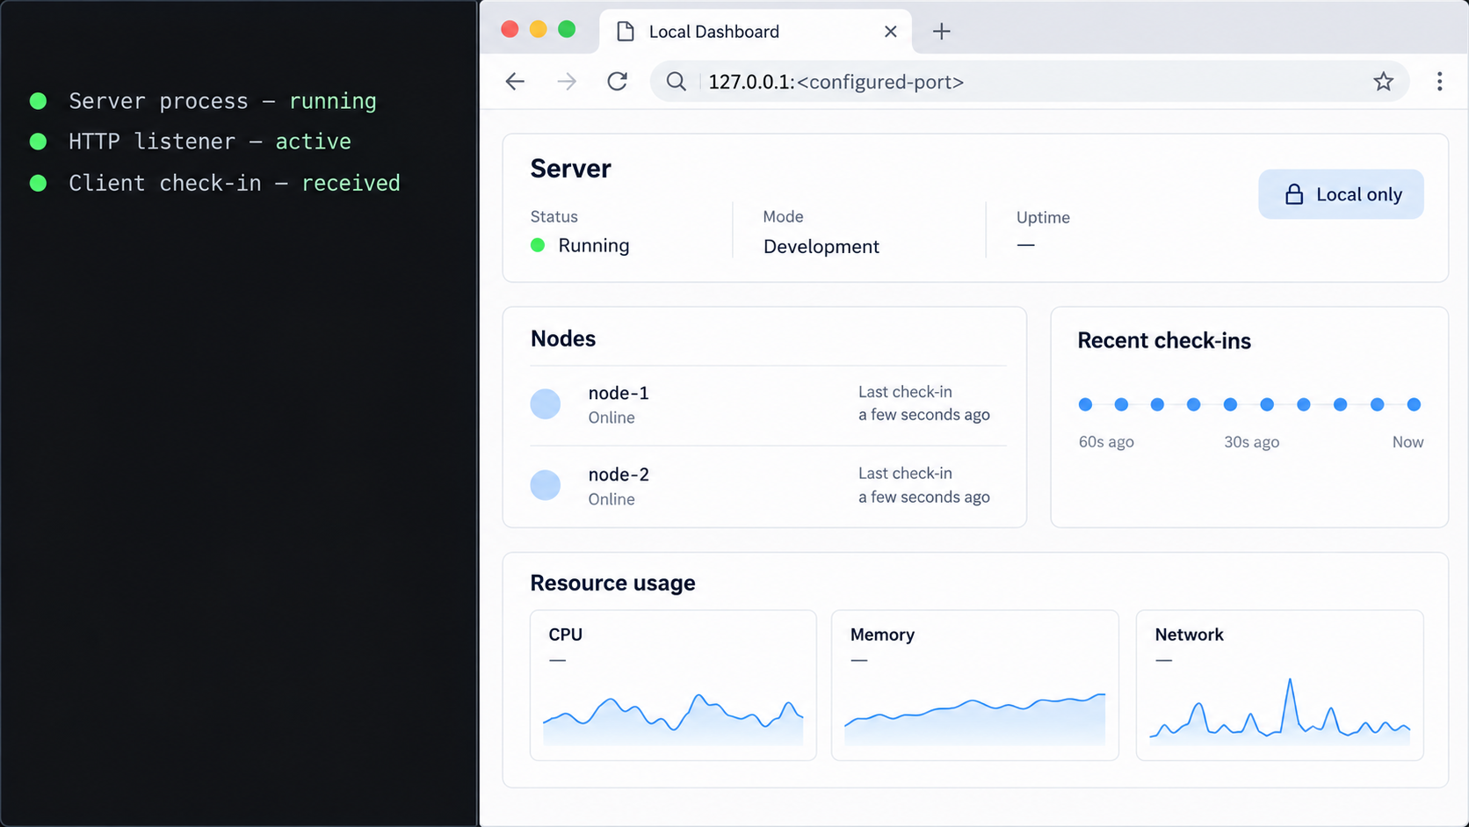Image resolution: width=1469 pixels, height=827 pixels.
Task: Click the page icon on the Local Dashboard tab
Action: click(626, 32)
